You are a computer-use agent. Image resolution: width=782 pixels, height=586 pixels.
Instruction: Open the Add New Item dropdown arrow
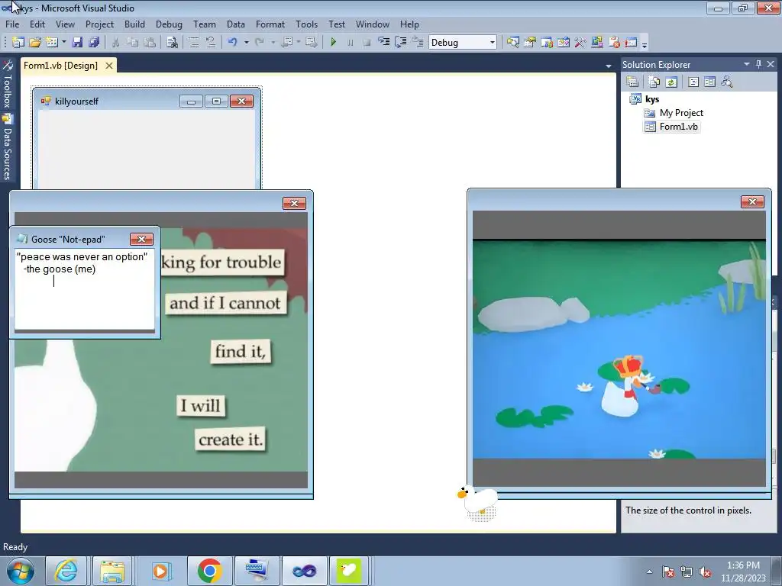click(64, 43)
